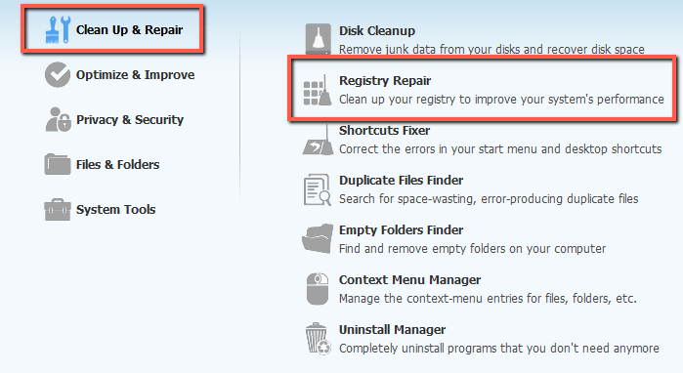Click the Context Menu Manager mouse icon
This screenshot has height=373, width=683.
coord(318,289)
